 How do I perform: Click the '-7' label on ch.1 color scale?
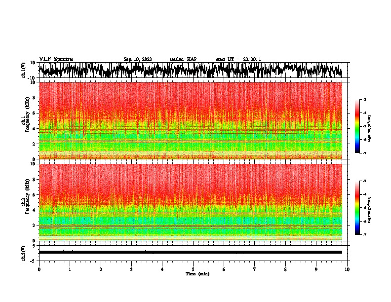tap(364, 153)
